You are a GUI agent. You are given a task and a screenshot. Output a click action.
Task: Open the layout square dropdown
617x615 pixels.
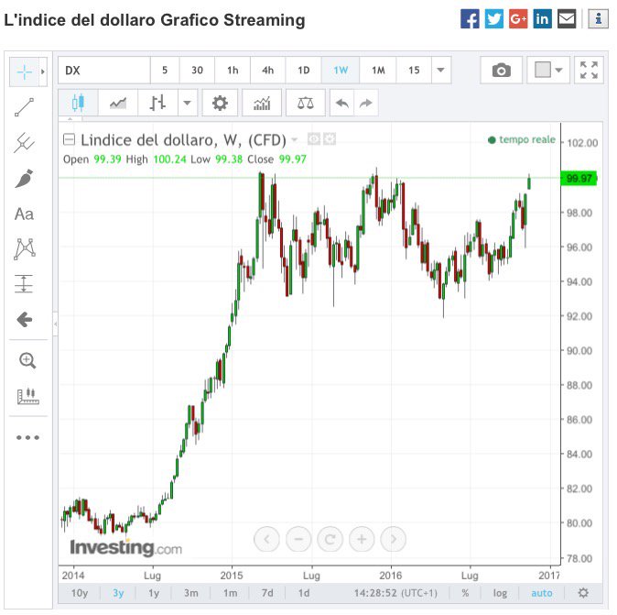click(548, 71)
